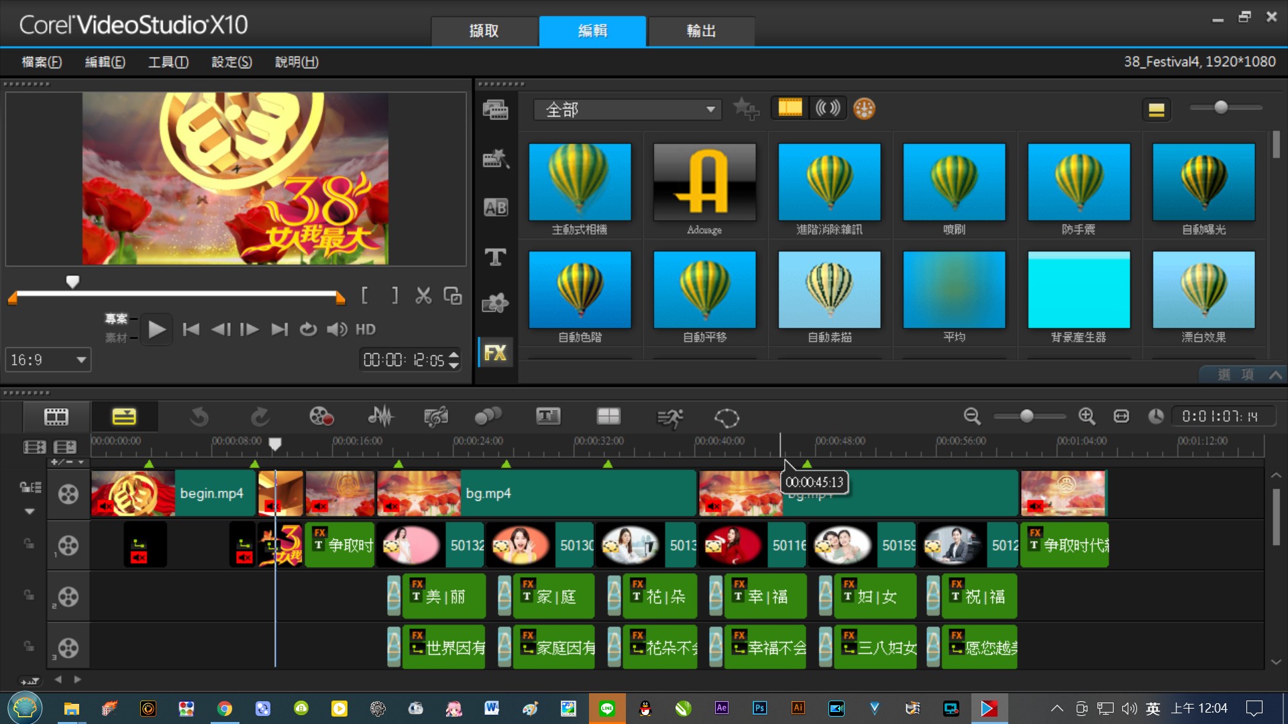The height and width of the screenshot is (724, 1288).
Task: Open the Sound Mixer icon
Action: (380, 417)
